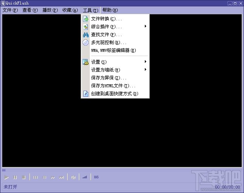Click the Pause button in the control bar

pyautogui.click(x=15, y=177)
